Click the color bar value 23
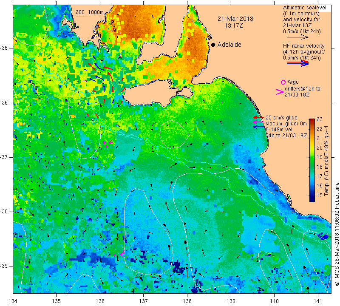 point(320,119)
